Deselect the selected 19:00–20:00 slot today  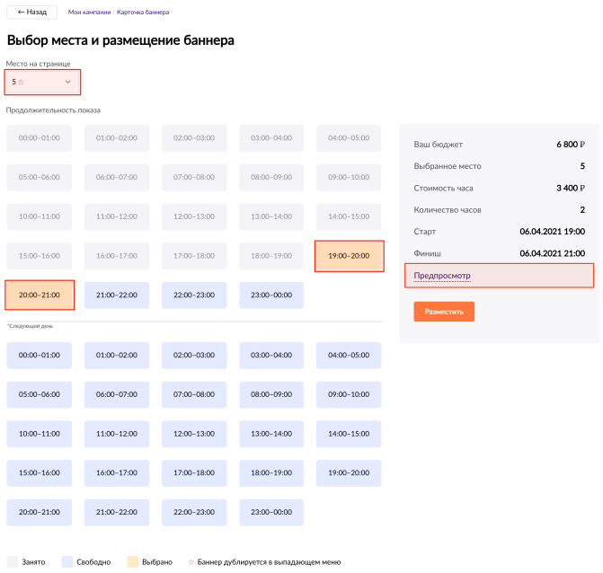[x=350, y=256]
